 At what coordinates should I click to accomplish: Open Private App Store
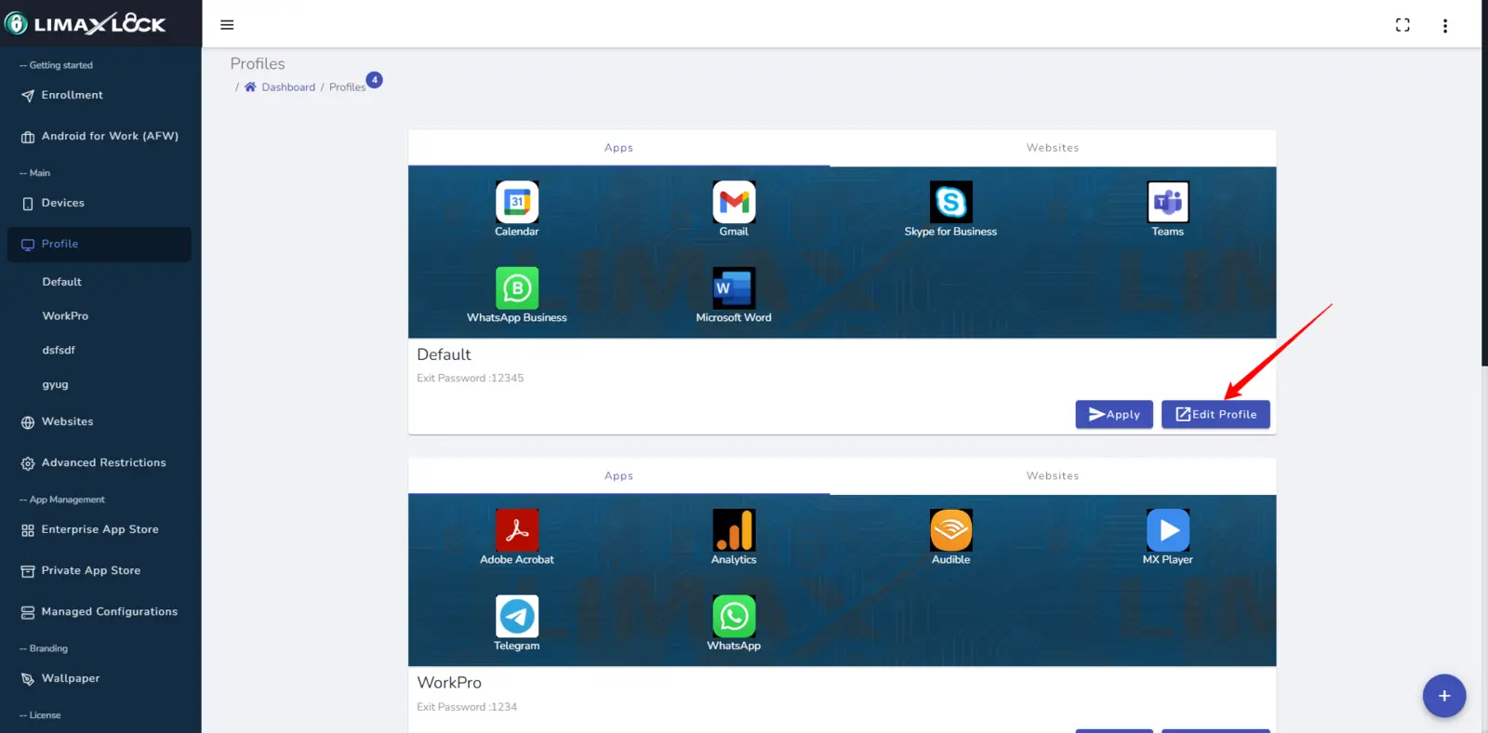pos(100,570)
